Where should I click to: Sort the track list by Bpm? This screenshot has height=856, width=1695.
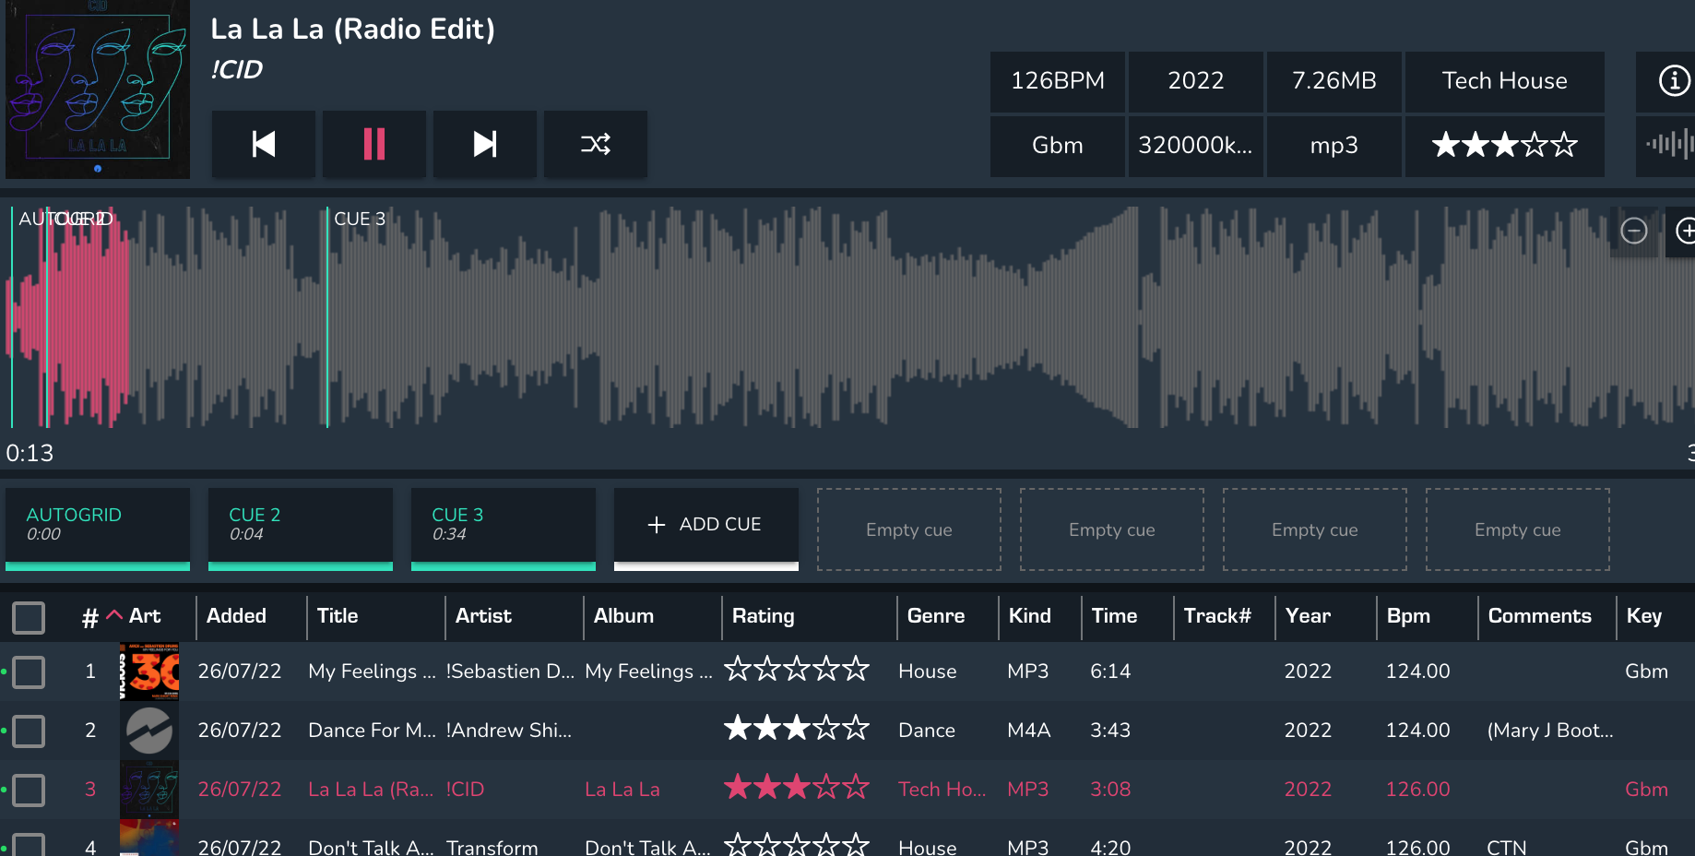coord(1408,616)
